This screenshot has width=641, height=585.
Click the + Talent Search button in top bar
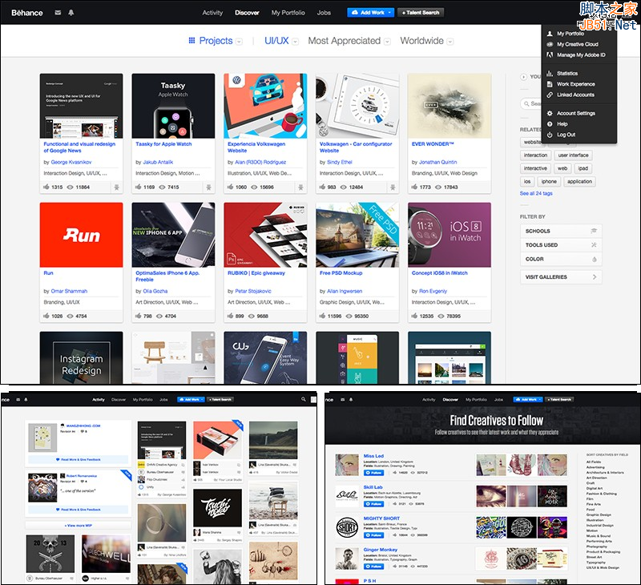click(421, 13)
